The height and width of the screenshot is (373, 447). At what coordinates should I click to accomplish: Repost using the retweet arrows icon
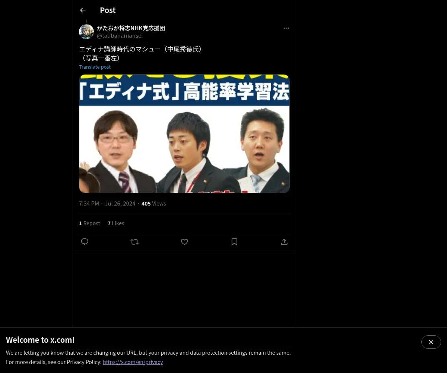click(x=134, y=242)
